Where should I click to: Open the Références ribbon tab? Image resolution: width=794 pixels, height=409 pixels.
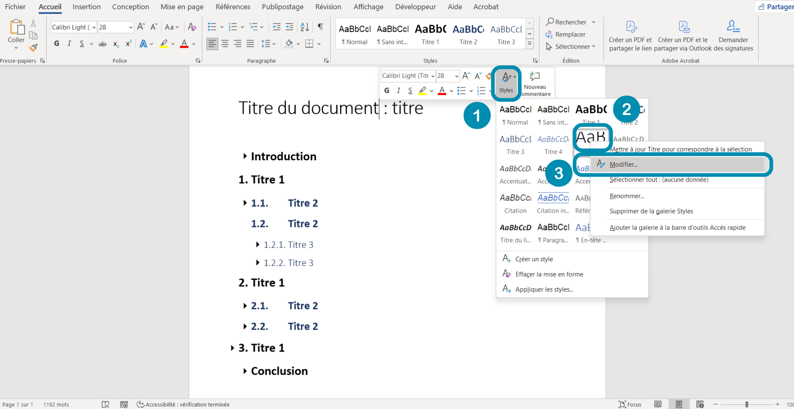(x=233, y=7)
